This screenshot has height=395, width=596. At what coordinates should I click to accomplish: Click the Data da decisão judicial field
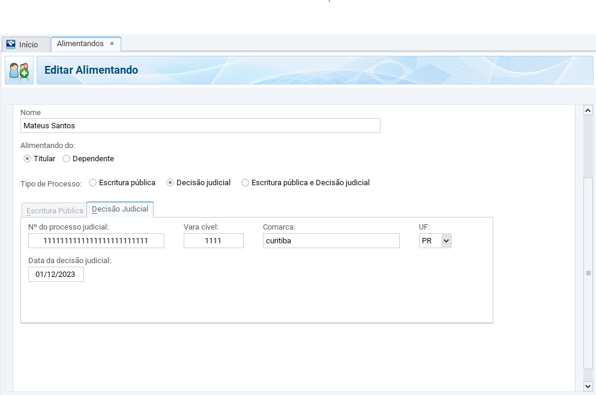tap(56, 274)
